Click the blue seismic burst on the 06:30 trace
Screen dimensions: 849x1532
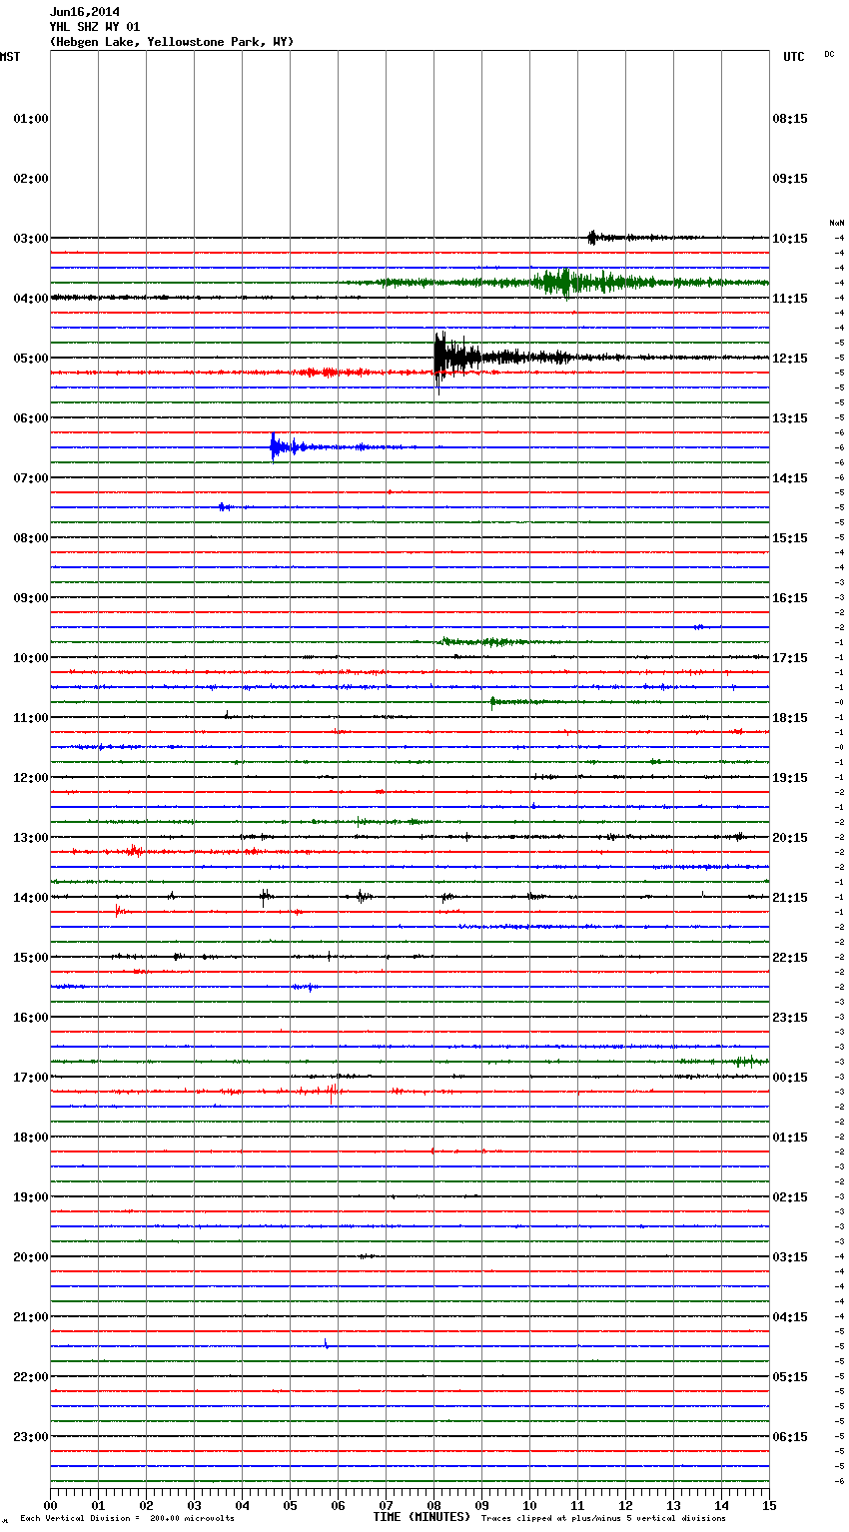pyautogui.click(x=276, y=447)
